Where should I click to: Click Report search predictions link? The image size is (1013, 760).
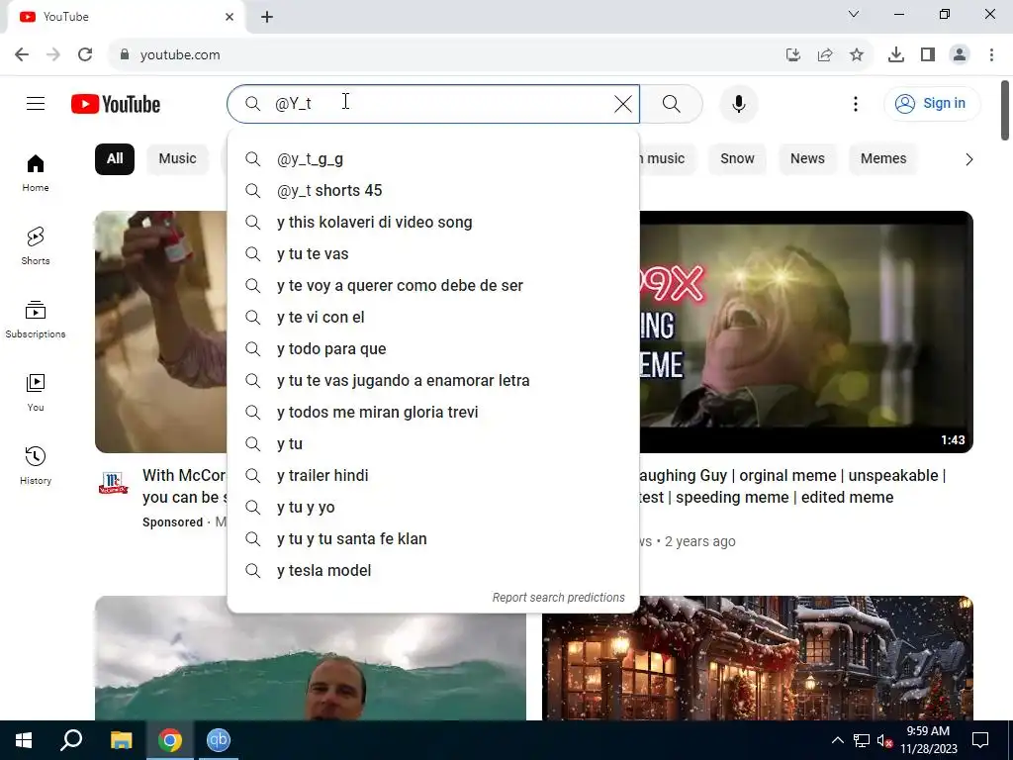click(x=558, y=598)
